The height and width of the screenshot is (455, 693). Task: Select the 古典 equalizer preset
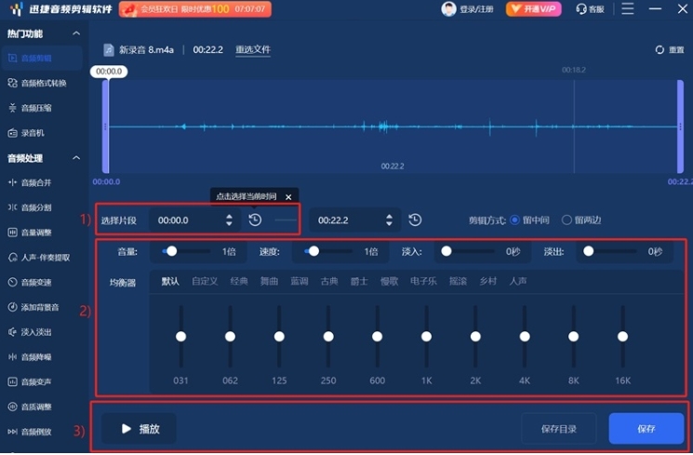(x=329, y=281)
